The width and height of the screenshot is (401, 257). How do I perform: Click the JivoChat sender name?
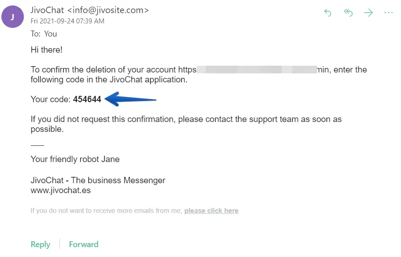[47, 10]
